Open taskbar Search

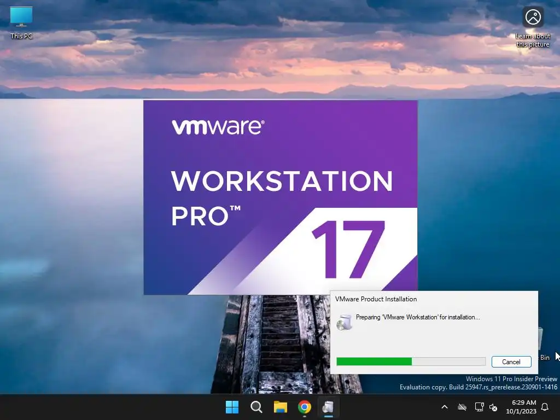click(x=256, y=407)
